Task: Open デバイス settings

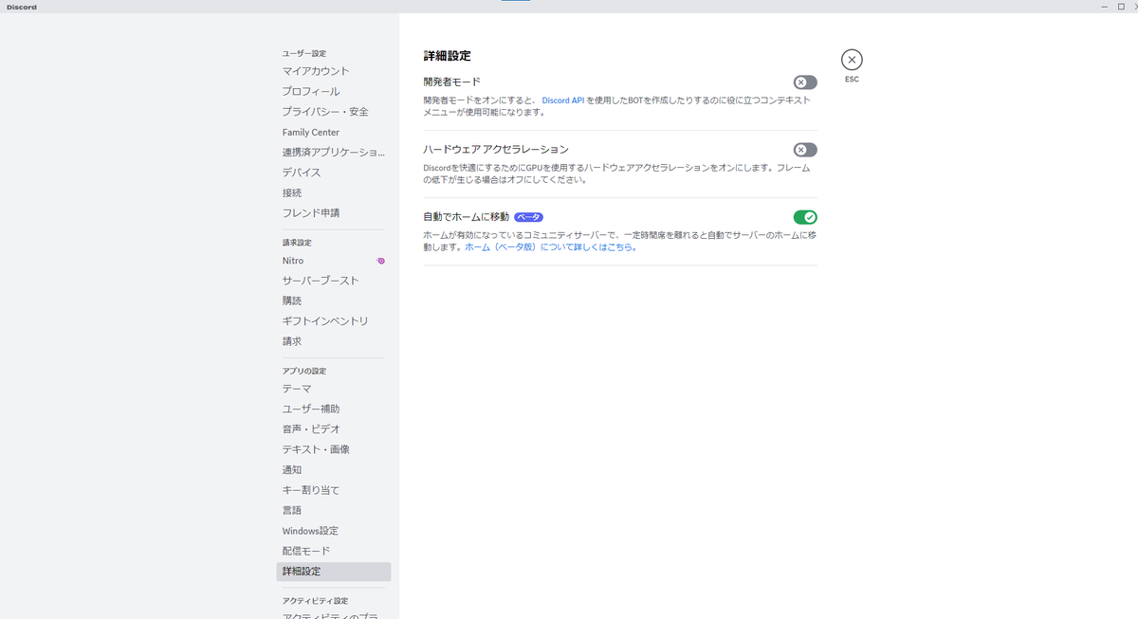Action: [334, 173]
